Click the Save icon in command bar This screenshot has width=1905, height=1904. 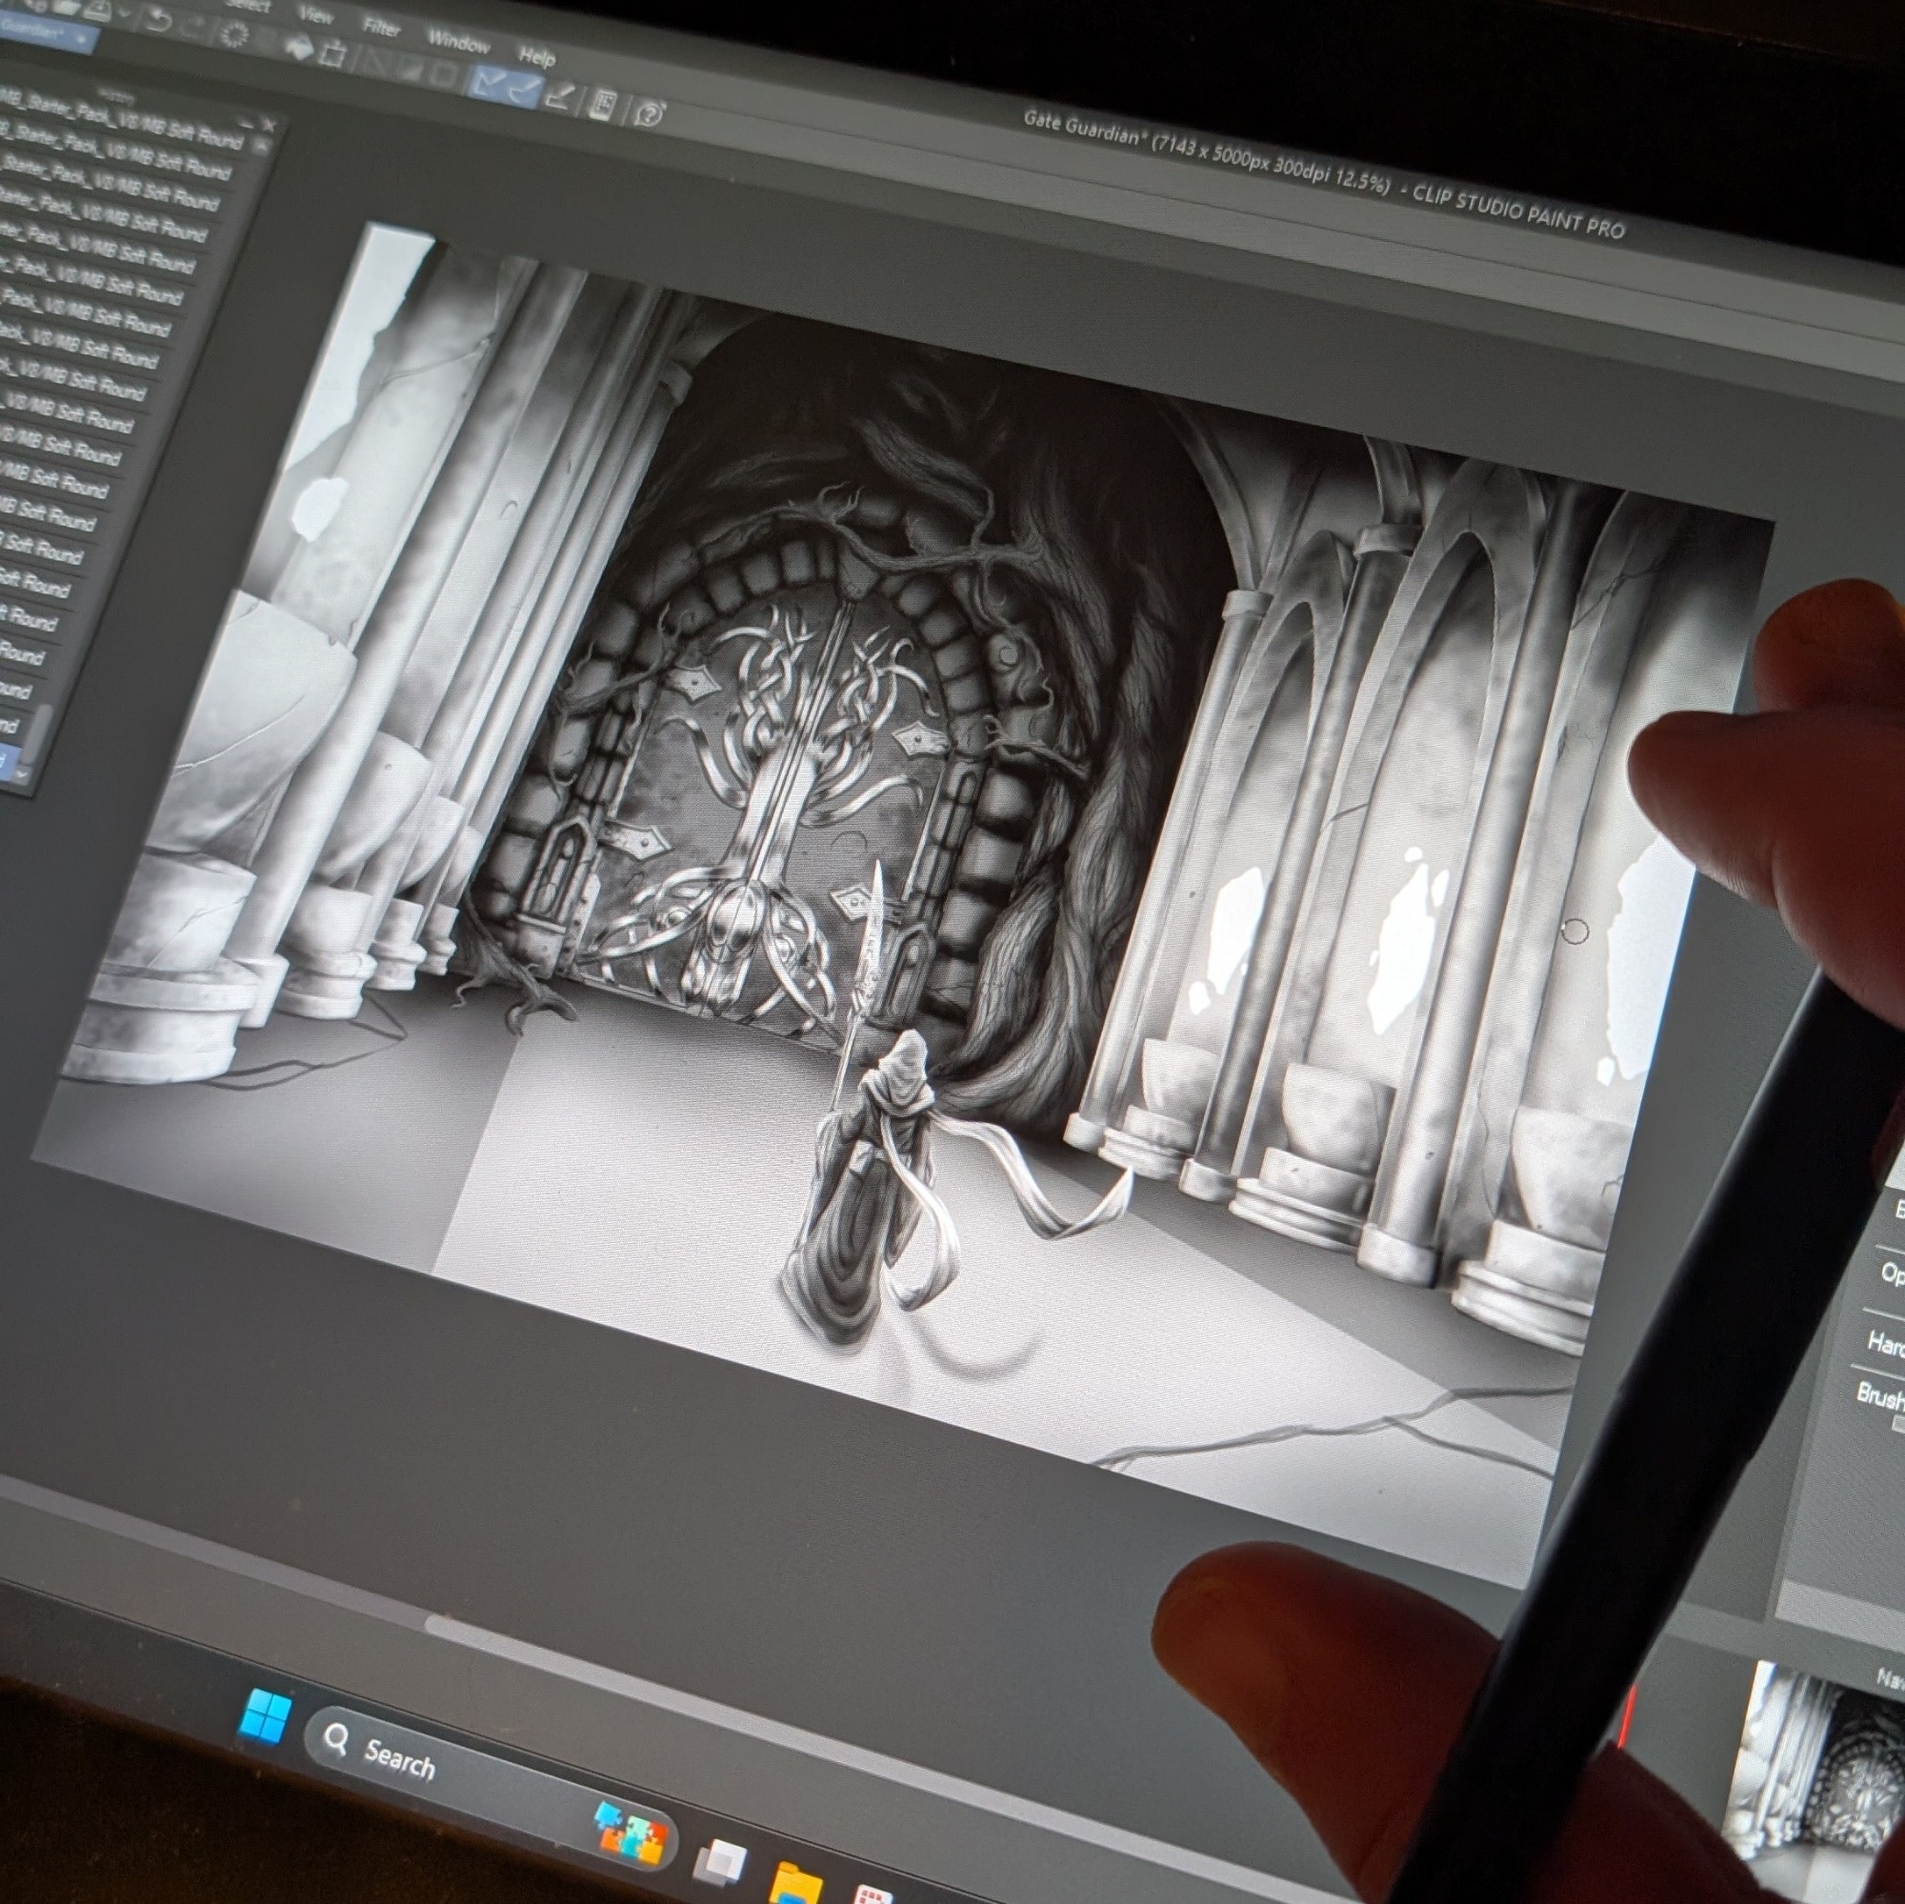[x=97, y=10]
